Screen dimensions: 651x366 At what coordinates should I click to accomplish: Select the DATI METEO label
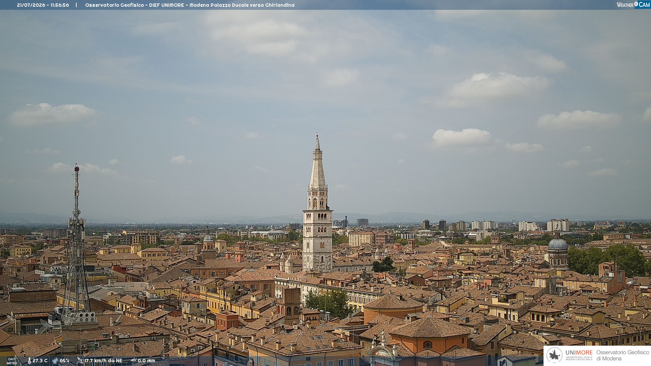[x=12, y=361]
